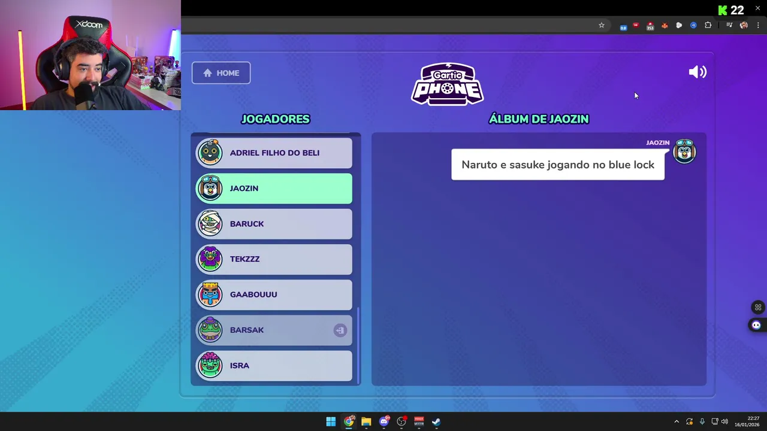The height and width of the screenshot is (431, 767).
Task: Click the Chrome taskbar icon
Action: point(349,421)
